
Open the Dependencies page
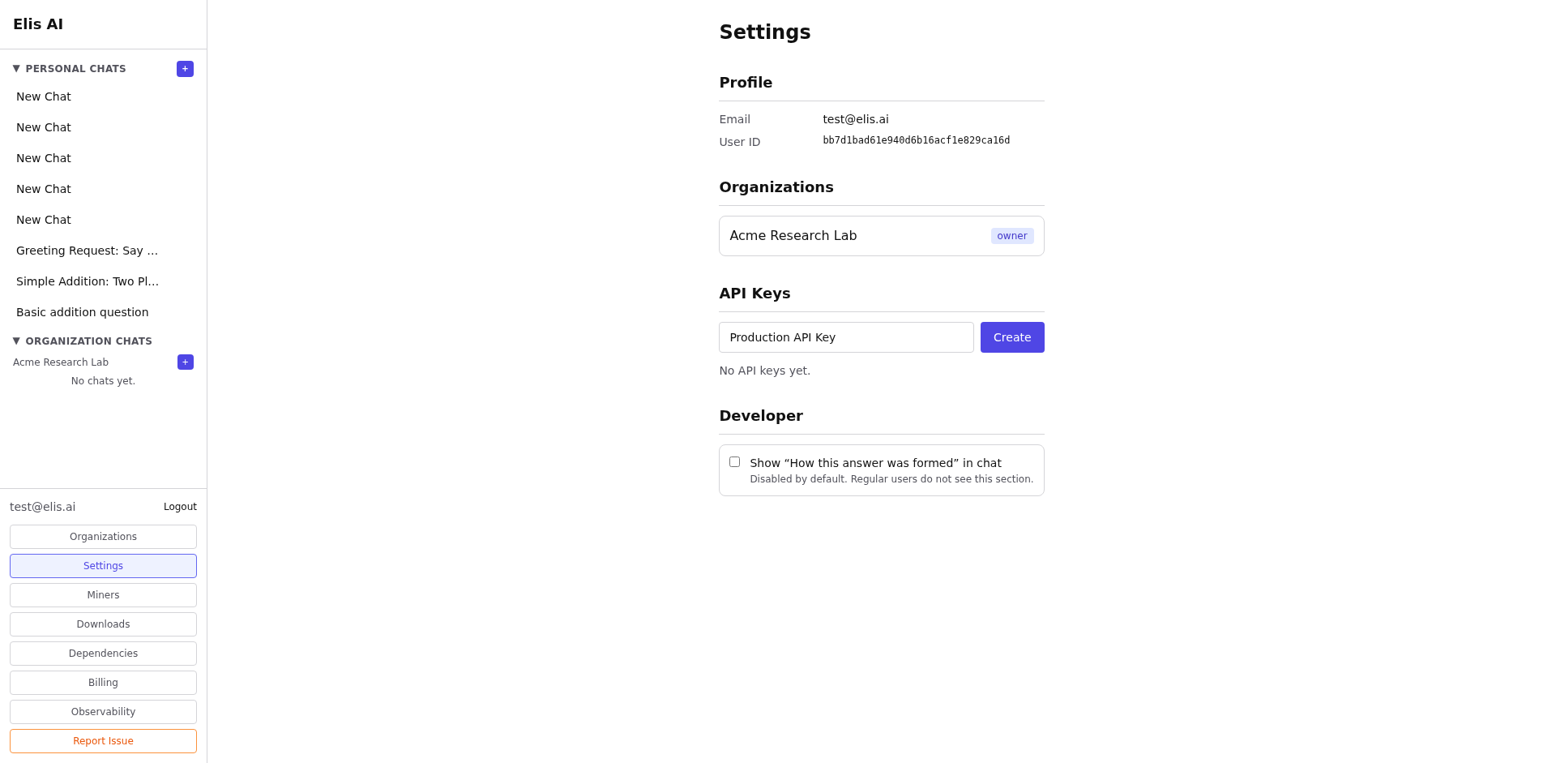point(103,653)
